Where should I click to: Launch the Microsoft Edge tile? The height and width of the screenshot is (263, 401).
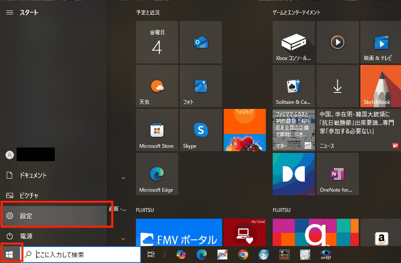[x=157, y=174]
